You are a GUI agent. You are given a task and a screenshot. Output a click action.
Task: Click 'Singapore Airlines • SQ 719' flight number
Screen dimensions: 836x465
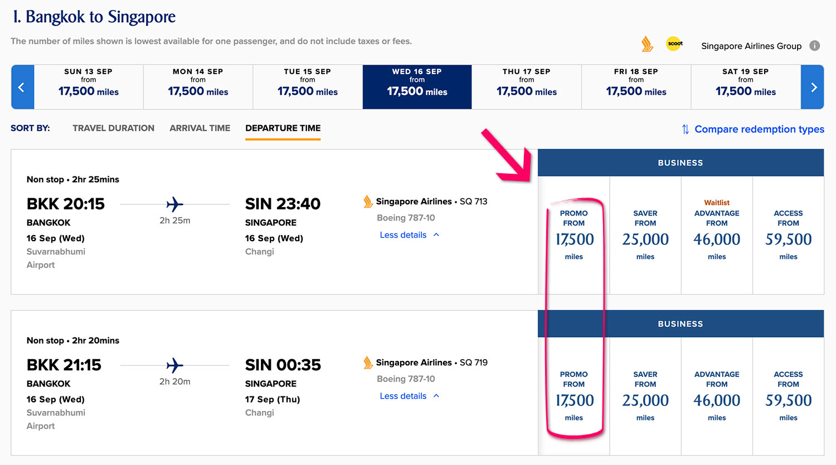click(x=431, y=363)
